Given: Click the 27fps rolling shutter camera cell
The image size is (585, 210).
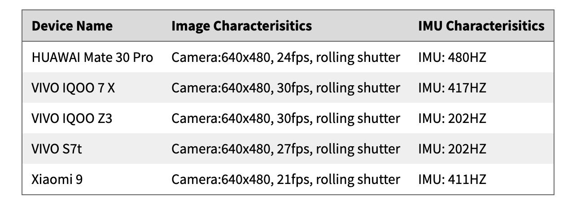Looking at the screenshot, I should pos(285,149).
